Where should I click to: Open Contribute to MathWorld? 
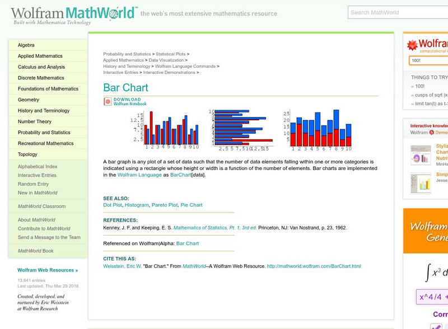[44, 228]
